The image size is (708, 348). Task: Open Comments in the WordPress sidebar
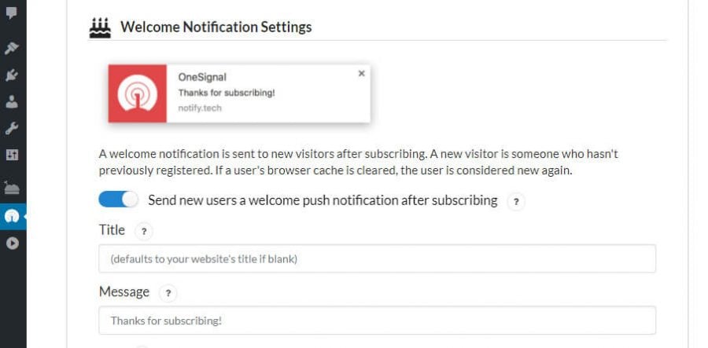coord(12,13)
